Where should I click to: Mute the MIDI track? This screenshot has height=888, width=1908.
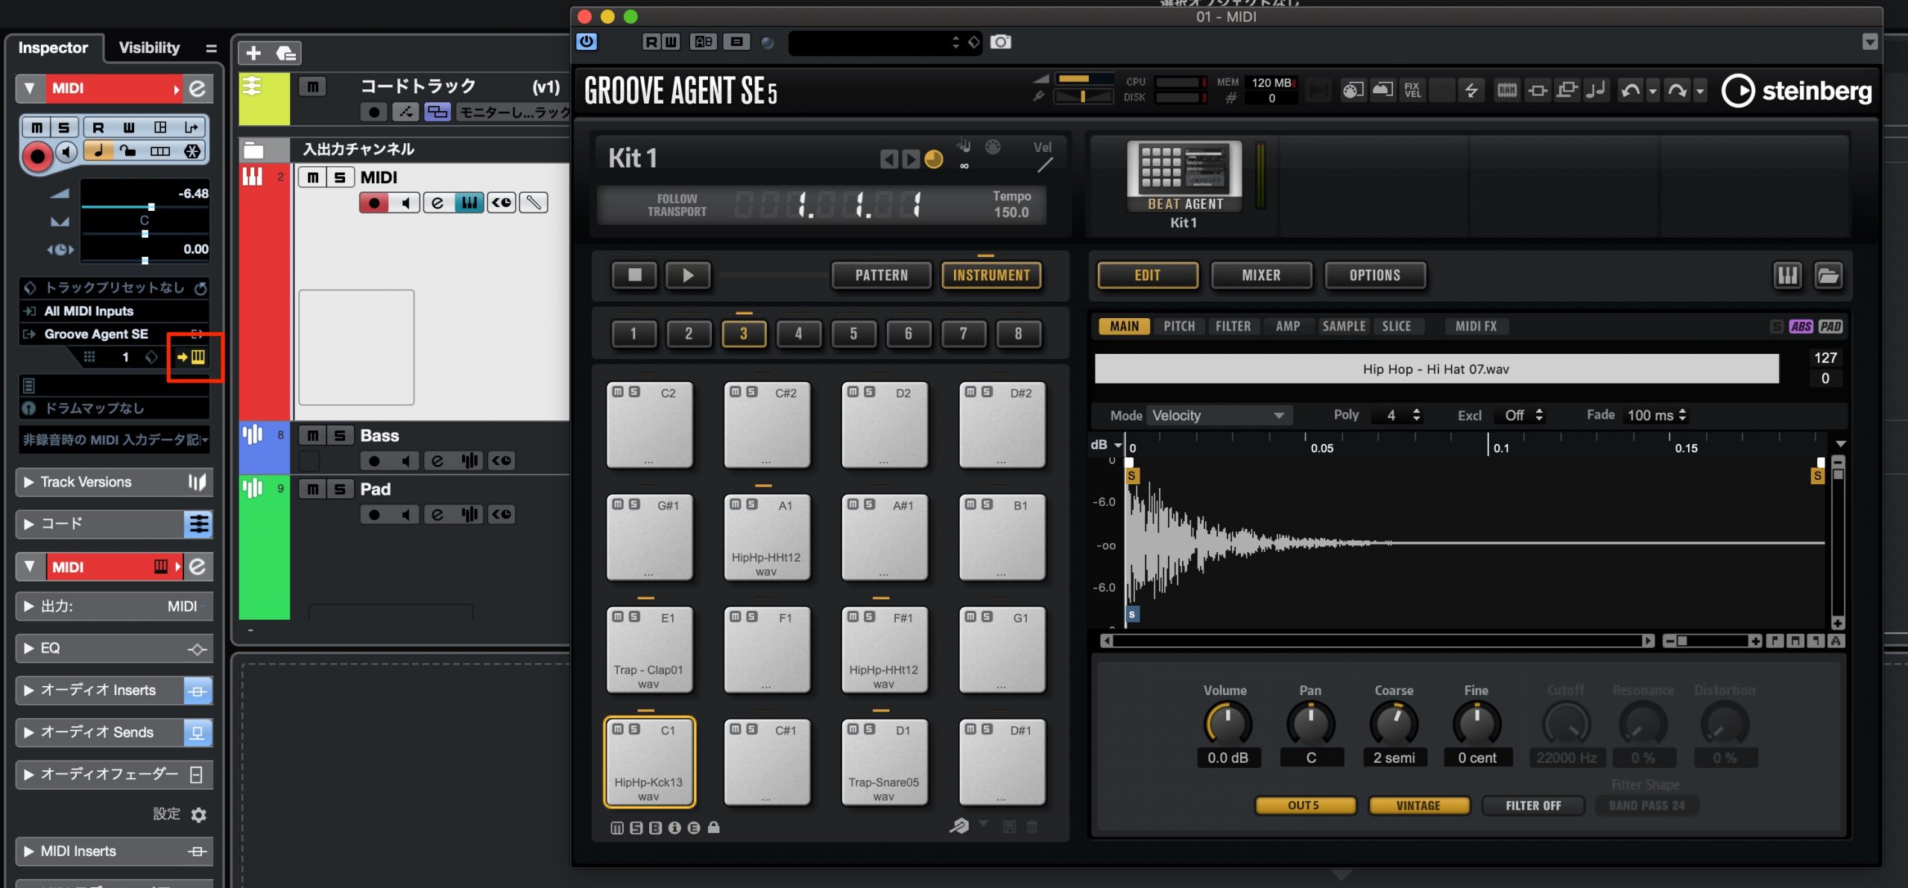click(312, 177)
